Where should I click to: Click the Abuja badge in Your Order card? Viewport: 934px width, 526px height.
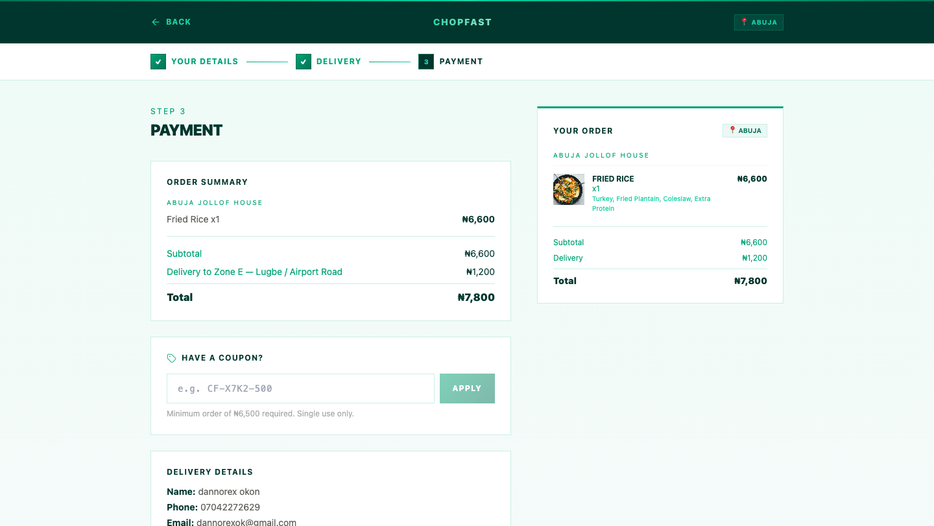point(745,130)
